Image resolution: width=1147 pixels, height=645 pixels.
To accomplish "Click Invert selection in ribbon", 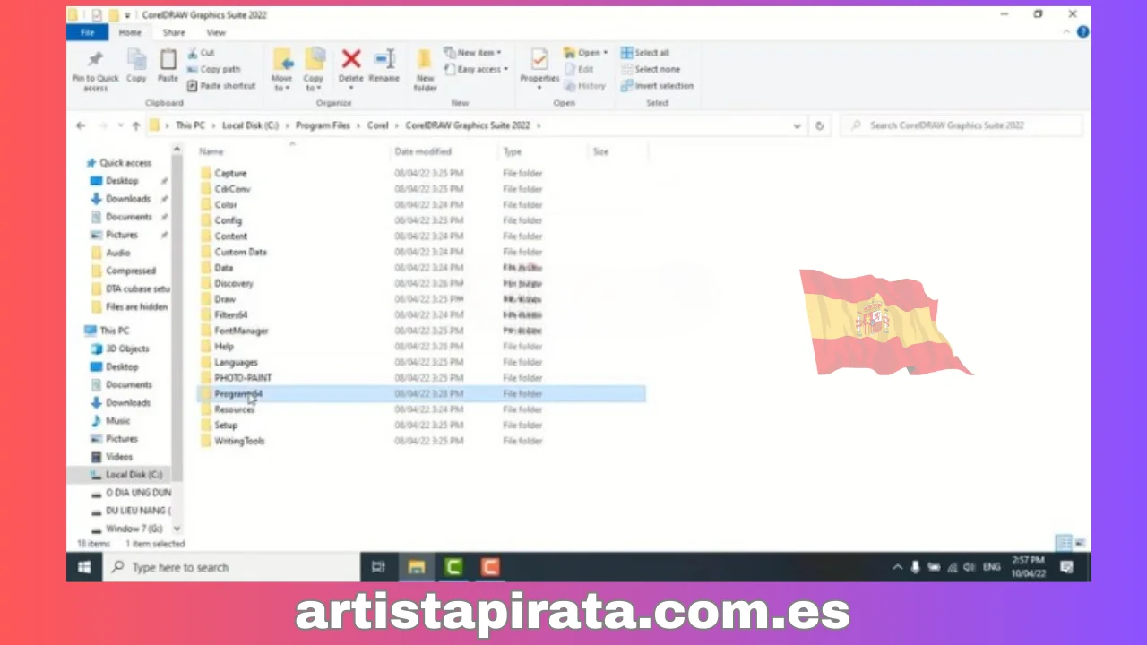I will coord(657,86).
